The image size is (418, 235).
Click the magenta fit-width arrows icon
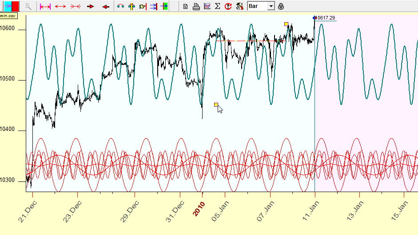[45, 6]
